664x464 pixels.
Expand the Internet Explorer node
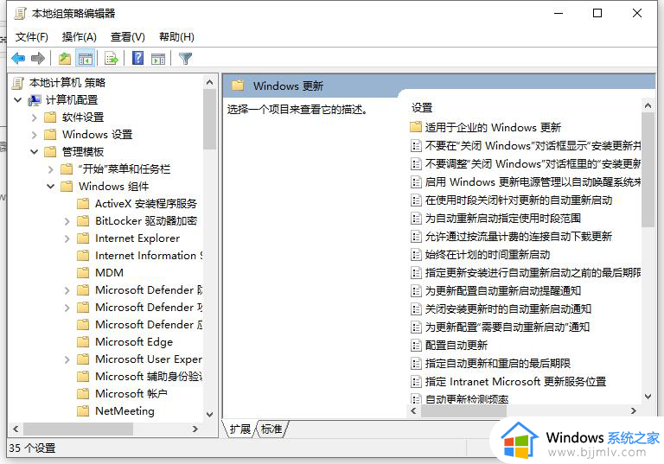[x=67, y=238]
